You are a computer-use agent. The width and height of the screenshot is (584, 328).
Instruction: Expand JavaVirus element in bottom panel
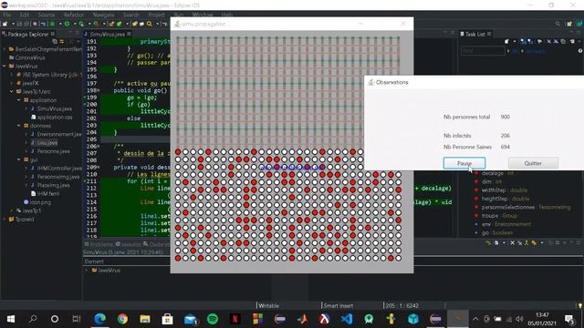point(88,271)
